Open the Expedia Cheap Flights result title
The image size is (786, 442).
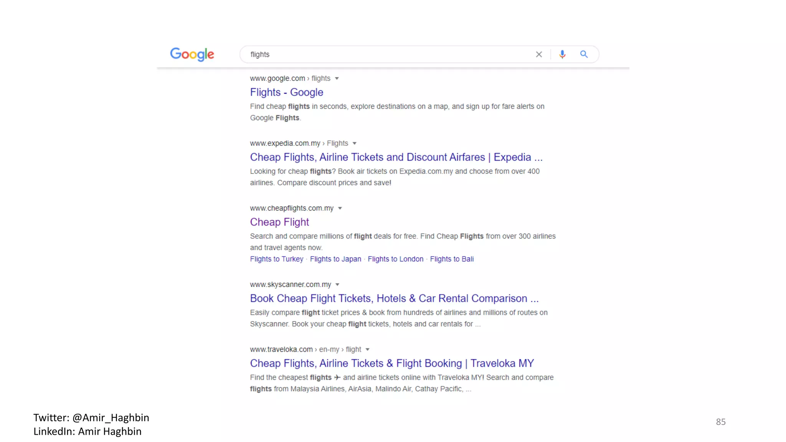pos(396,157)
